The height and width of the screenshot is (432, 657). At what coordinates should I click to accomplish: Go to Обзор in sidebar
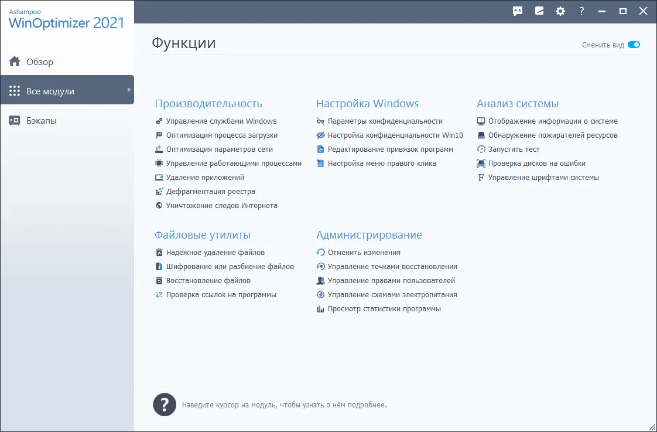(x=67, y=62)
